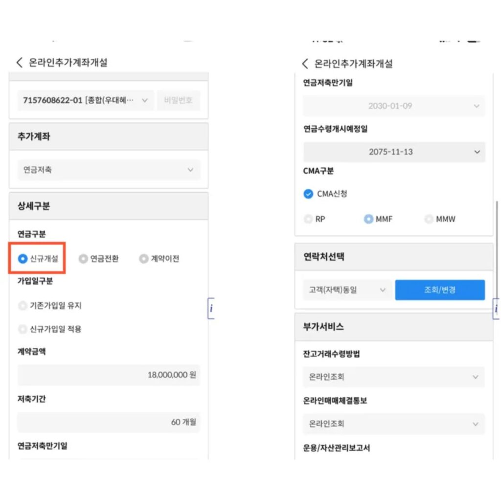Select the 계약이전 radio option

(143, 259)
